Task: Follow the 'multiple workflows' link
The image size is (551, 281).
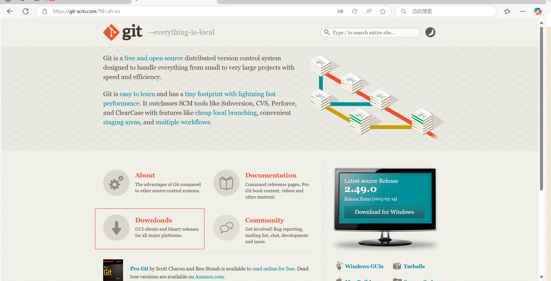Action: click(183, 122)
